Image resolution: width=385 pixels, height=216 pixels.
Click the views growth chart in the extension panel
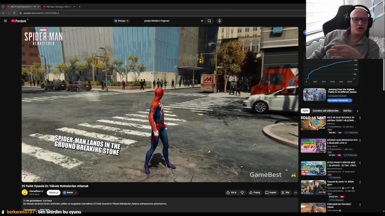pos(329,70)
